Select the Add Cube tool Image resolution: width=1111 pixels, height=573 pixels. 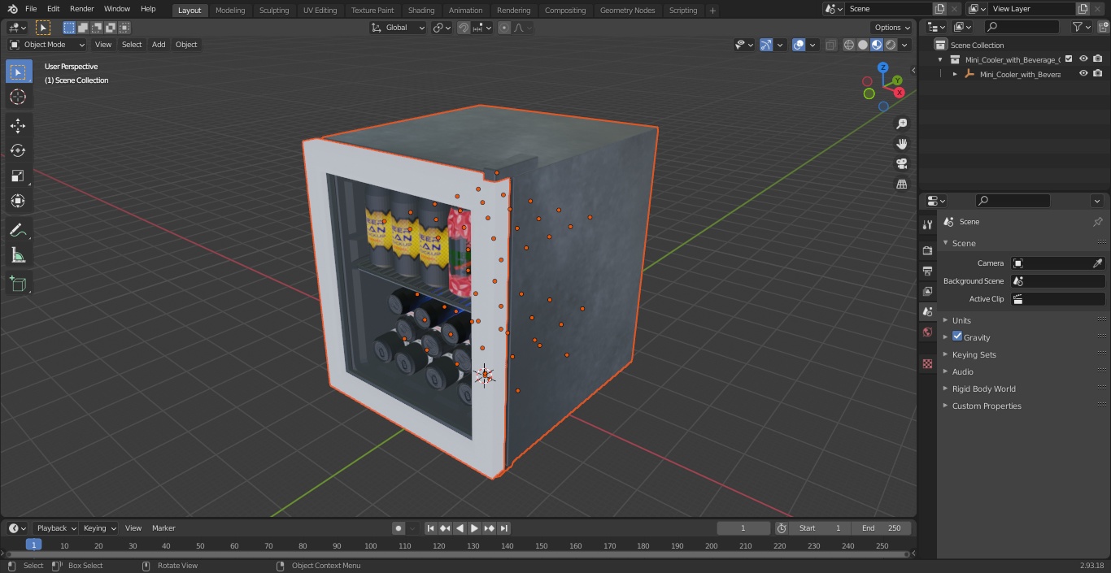(x=18, y=284)
